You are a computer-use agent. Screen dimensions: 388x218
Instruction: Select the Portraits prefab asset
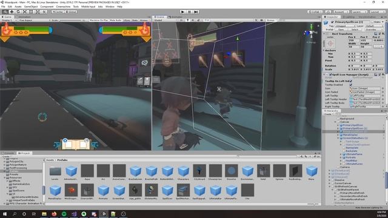(x=103, y=191)
